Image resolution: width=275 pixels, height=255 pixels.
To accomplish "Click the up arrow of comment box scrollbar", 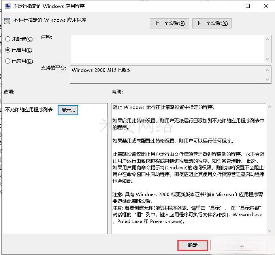I will point(267,39).
